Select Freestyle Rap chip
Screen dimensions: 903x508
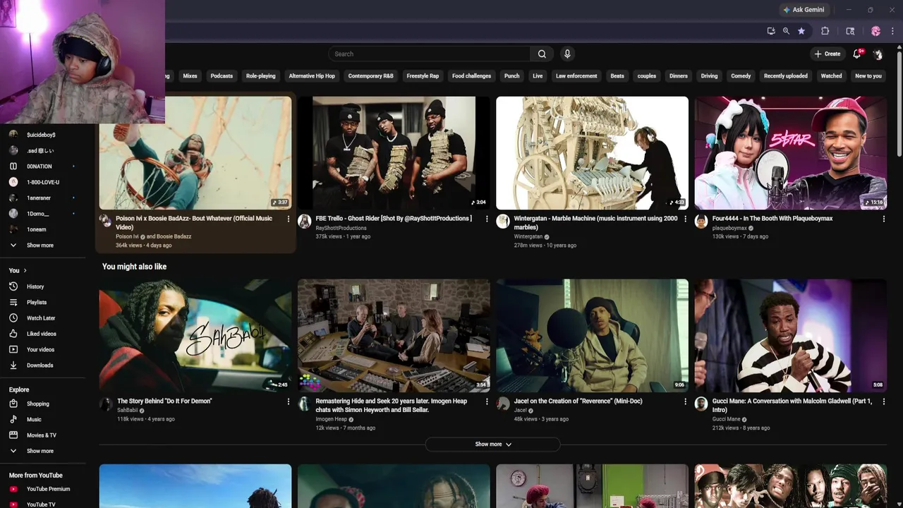(x=423, y=76)
